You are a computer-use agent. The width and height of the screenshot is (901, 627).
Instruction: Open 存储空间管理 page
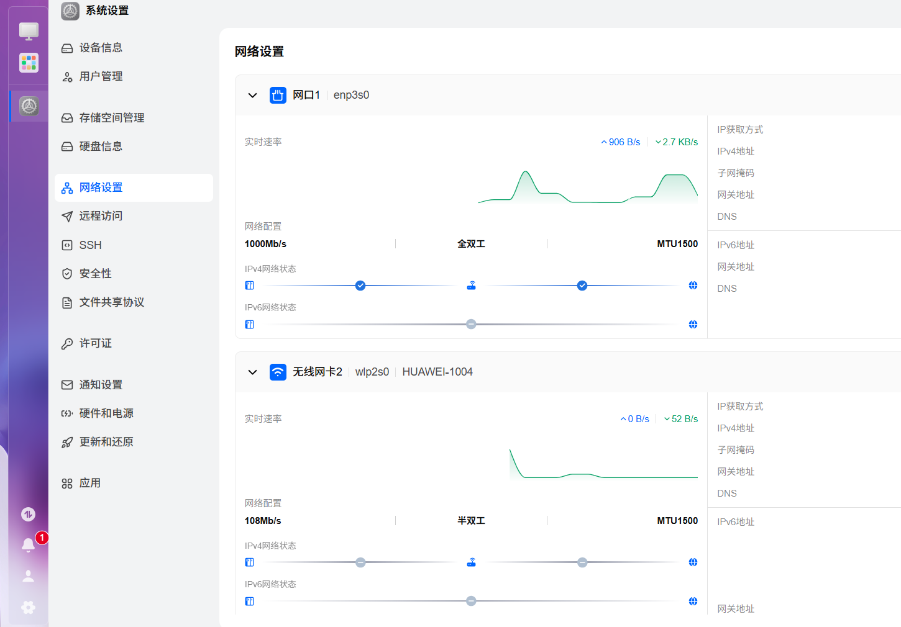coord(111,118)
